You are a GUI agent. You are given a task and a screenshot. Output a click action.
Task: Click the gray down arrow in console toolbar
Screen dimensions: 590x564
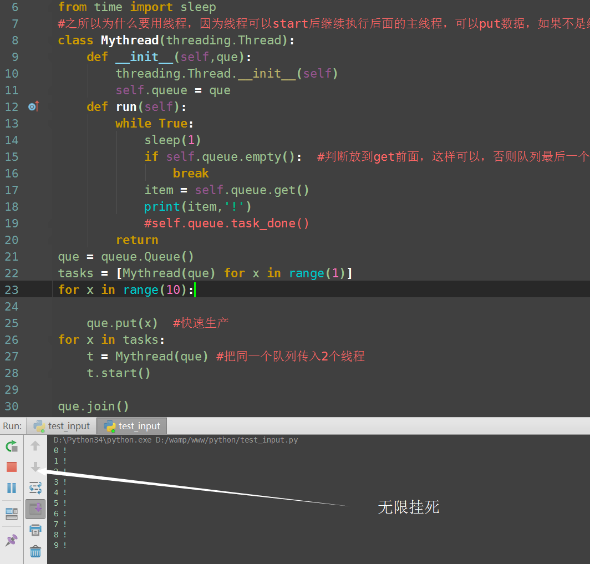point(35,467)
